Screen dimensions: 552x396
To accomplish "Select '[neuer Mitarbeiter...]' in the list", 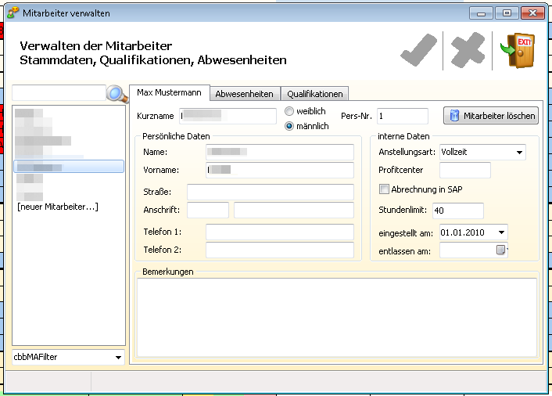I will (58, 207).
